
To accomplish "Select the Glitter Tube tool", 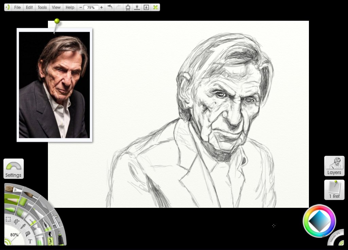I will [x=39, y=240].
